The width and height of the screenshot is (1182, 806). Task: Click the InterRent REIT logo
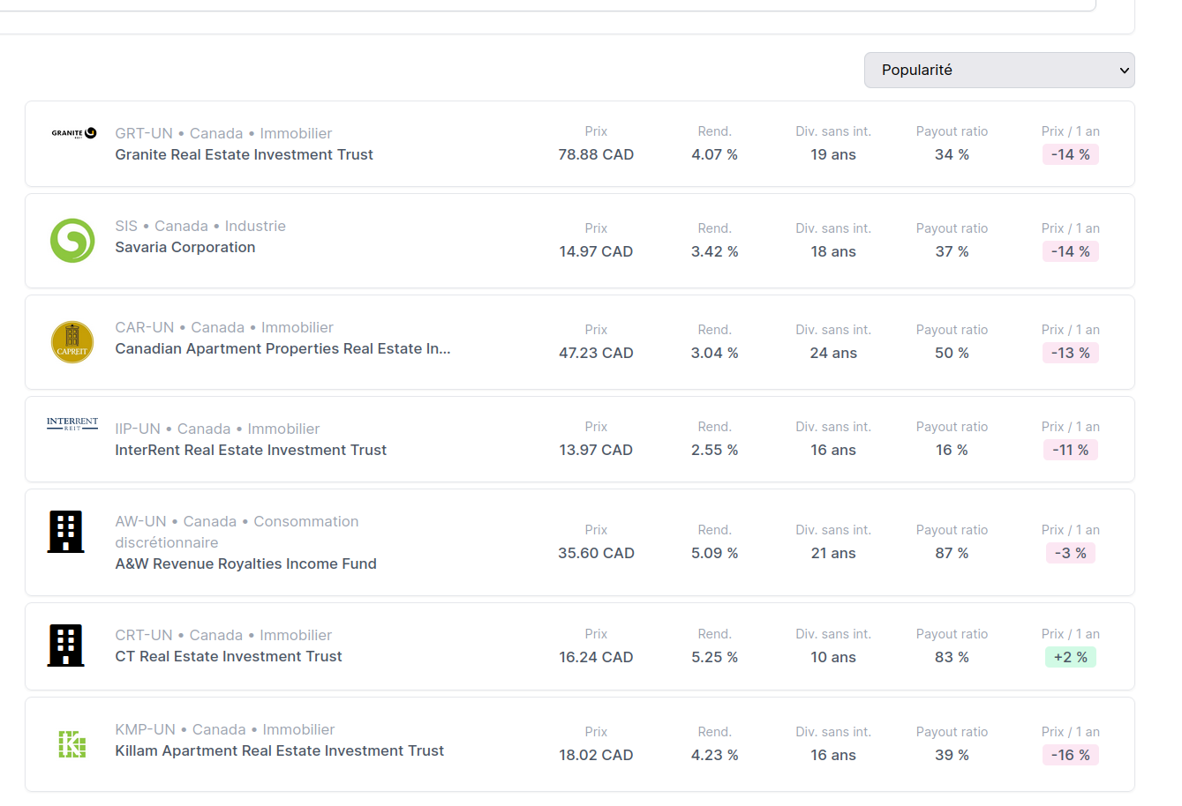tap(72, 424)
